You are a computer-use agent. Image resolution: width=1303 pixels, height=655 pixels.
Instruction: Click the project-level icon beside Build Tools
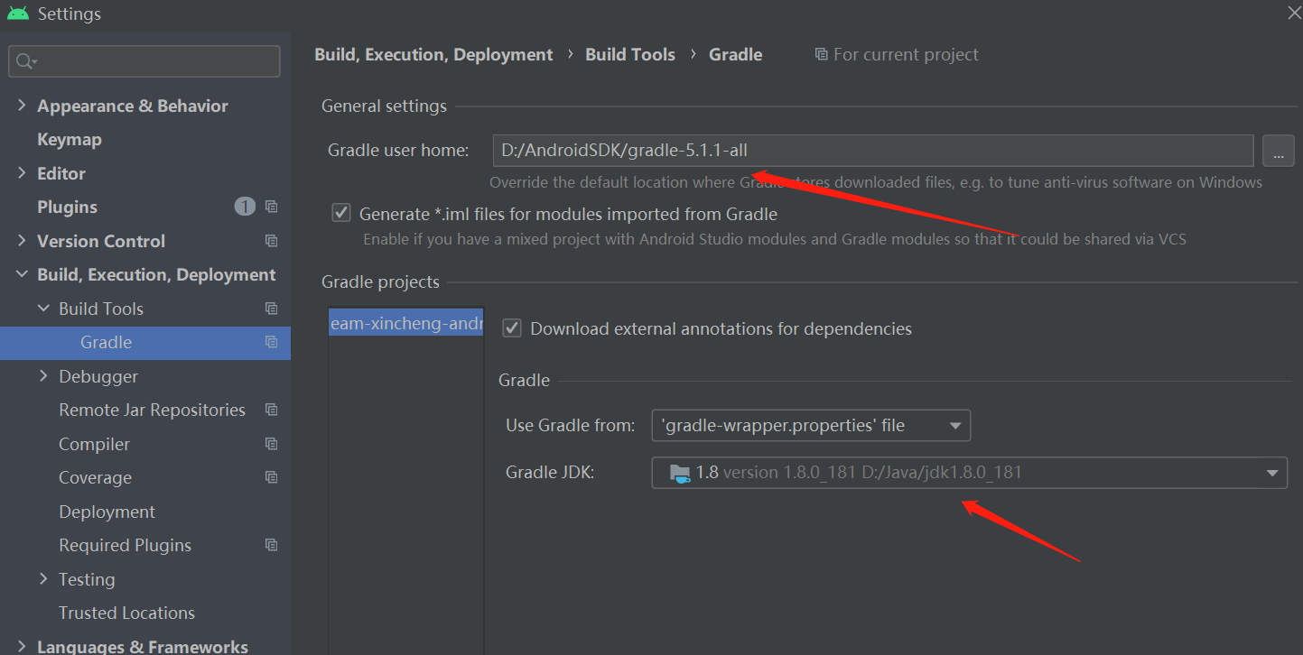271,309
